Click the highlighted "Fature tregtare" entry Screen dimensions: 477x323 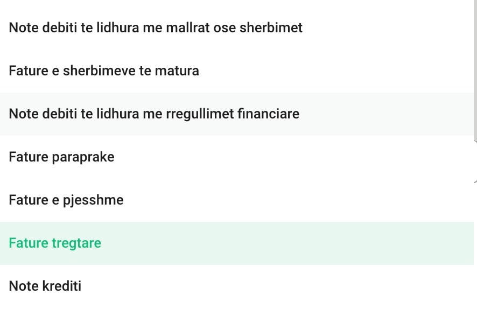pos(55,243)
